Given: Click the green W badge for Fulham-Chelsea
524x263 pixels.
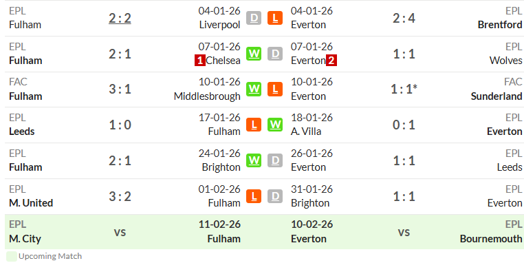Looking at the screenshot, I should (254, 54).
